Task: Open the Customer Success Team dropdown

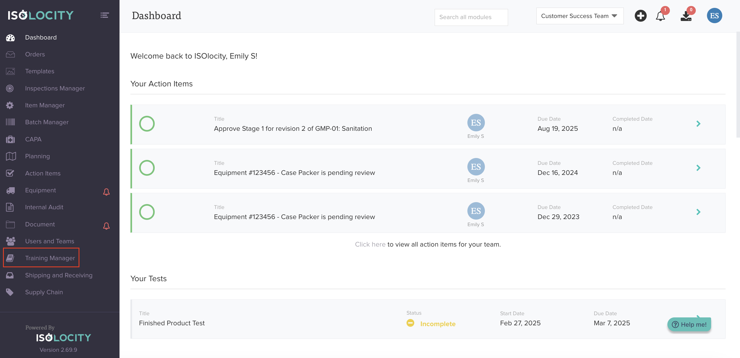Action: coord(579,16)
